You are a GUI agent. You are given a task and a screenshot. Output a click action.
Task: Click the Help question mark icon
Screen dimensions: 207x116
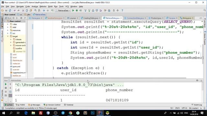point(122,11)
